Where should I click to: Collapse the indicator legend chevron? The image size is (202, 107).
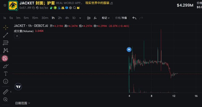(x=17, y=36)
